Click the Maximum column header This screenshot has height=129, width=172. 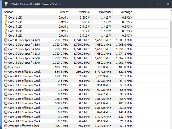101,12
